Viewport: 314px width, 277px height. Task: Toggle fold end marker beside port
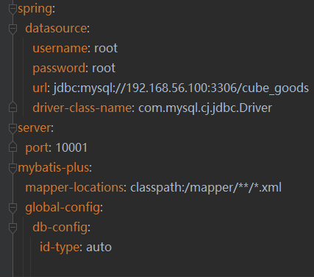13,147
